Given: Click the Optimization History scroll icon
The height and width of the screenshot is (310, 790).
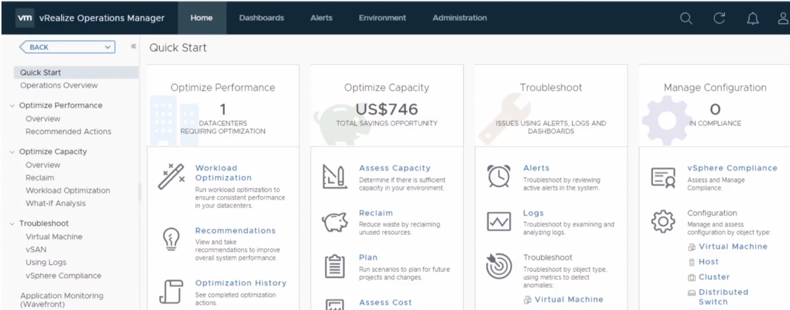Looking at the screenshot, I should pos(171,291).
